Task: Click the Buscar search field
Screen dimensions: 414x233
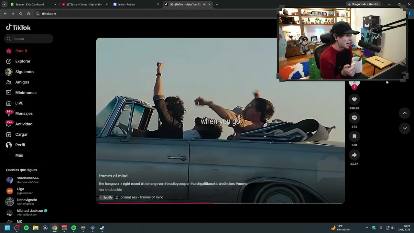Action: [29, 39]
